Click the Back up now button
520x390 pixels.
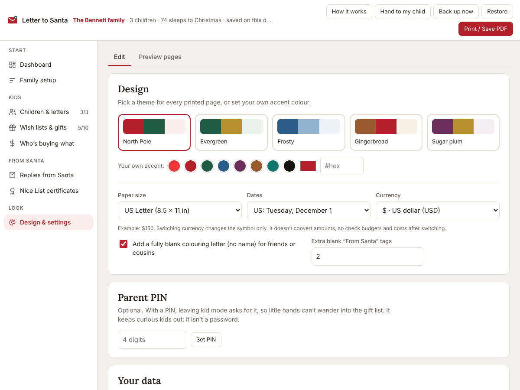pyautogui.click(x=456, y=12)
